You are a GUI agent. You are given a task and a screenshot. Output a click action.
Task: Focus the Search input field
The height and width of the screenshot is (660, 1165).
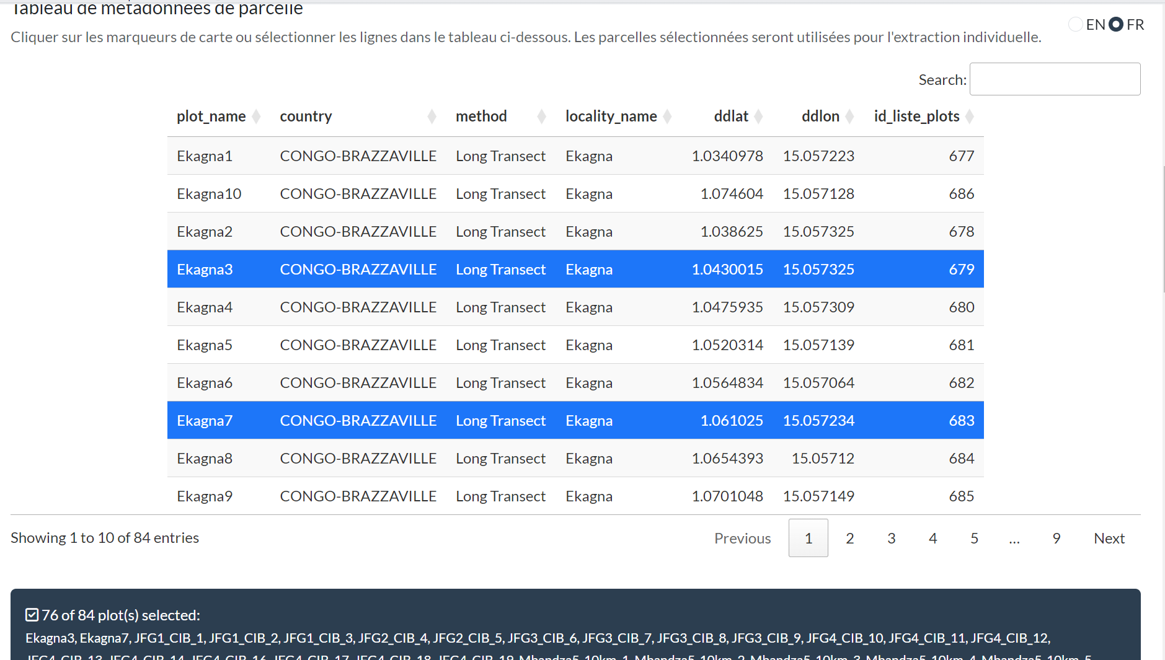1055,79
